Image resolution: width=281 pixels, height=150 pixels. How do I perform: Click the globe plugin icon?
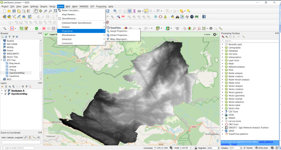click(x=192, y=17)
